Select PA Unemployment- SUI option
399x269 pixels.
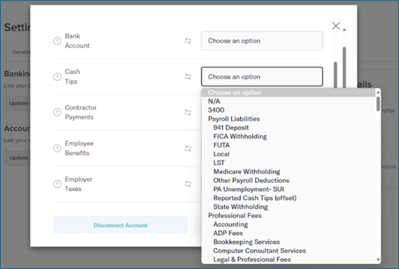click(x=289, y=189)
